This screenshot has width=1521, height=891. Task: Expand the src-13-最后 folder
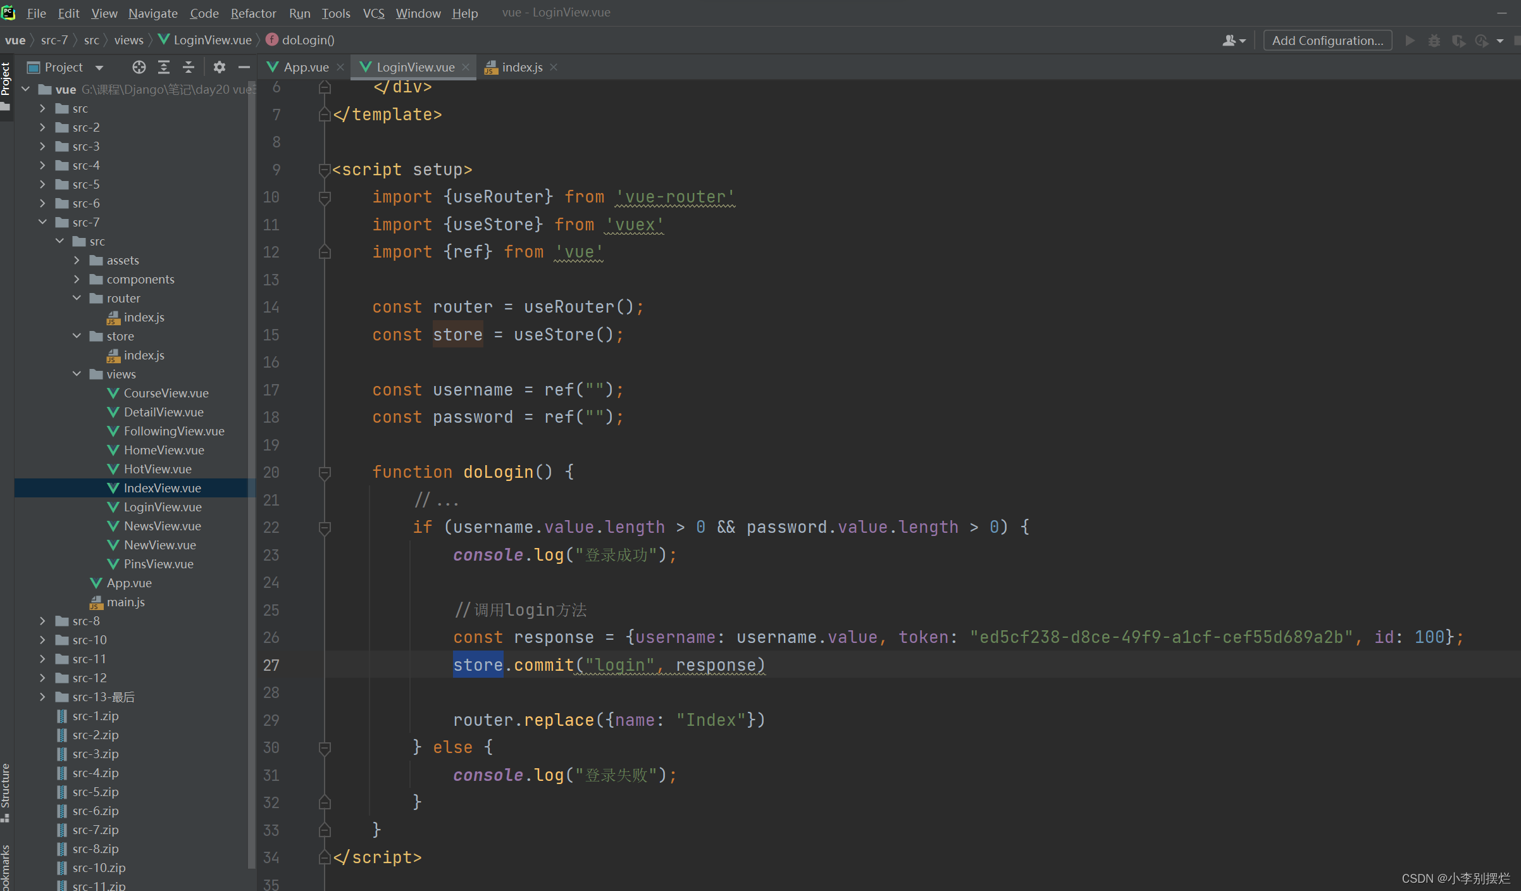[42, 697]
